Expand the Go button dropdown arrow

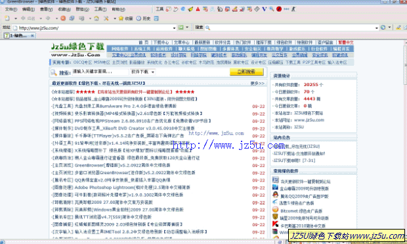(187, 28)
